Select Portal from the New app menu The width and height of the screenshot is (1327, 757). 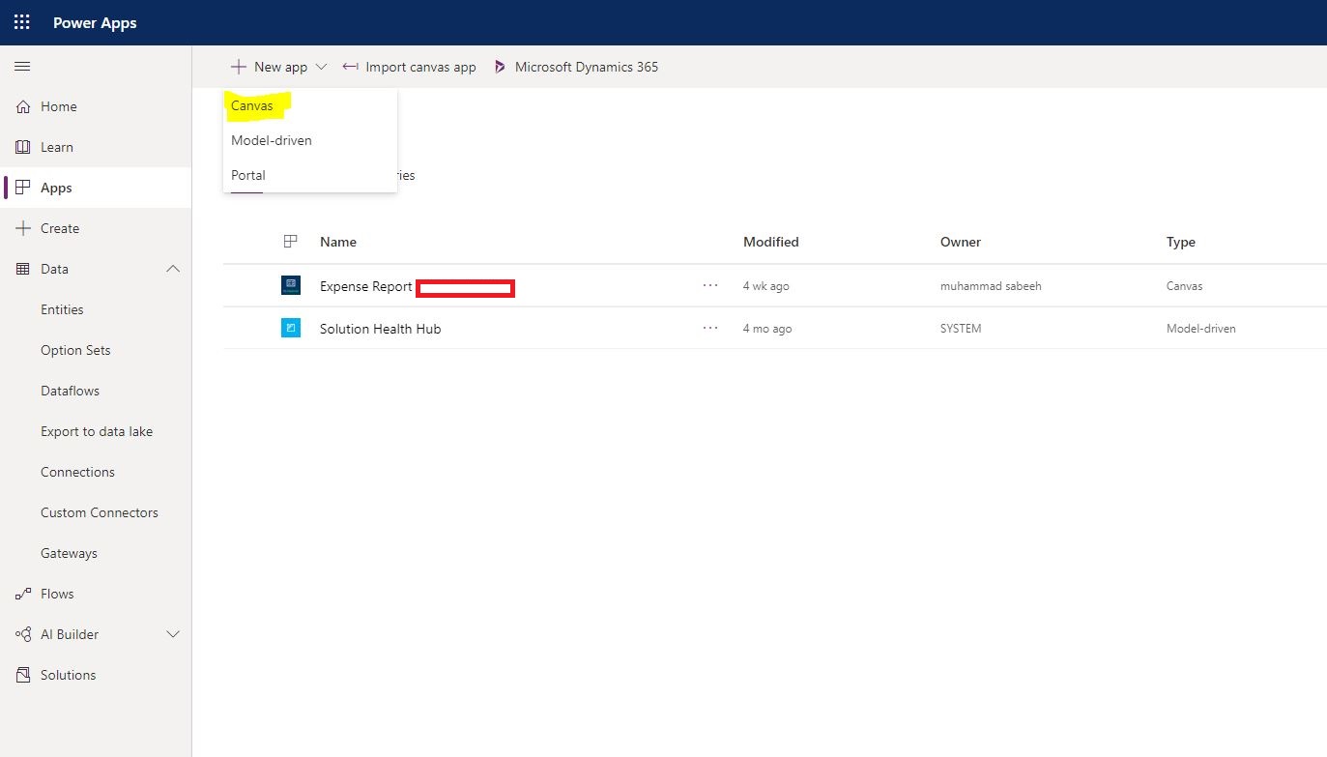(x=247, y=175)
